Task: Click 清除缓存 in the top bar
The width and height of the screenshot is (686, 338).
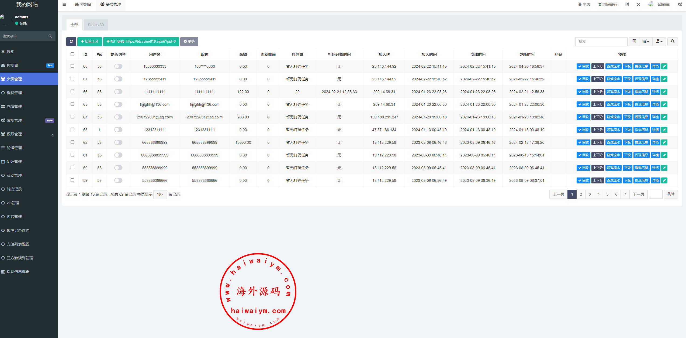Action: tap(608, 4)
